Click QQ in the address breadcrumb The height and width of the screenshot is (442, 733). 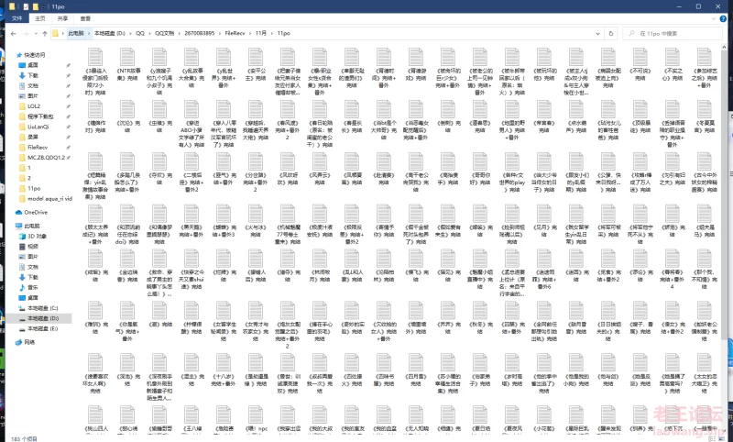coord(140,33)
